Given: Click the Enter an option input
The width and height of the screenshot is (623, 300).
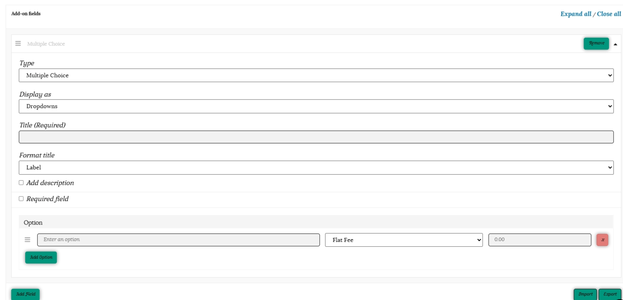Looking at the screenshot, I should (x=178, y=240).
